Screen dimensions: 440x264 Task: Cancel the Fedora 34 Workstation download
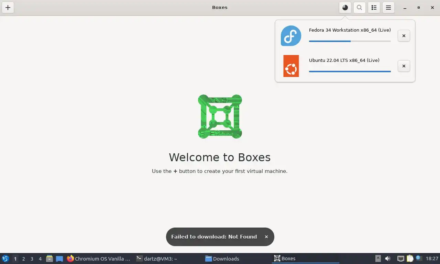404,36
